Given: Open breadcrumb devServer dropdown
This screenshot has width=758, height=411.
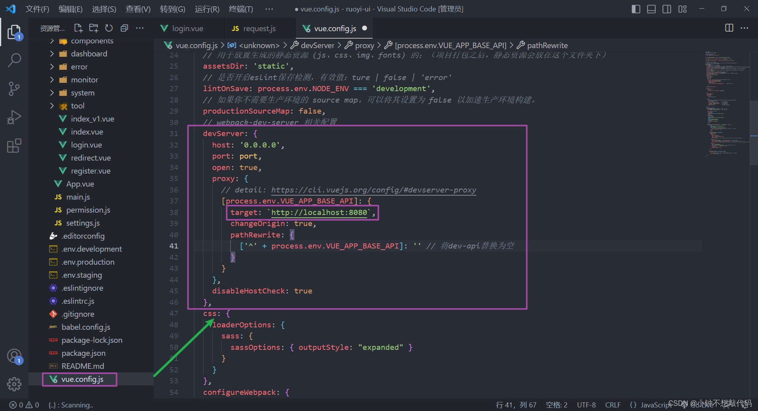Looking at the screenshot, I should pyautogui.click(x=313, y=45).
